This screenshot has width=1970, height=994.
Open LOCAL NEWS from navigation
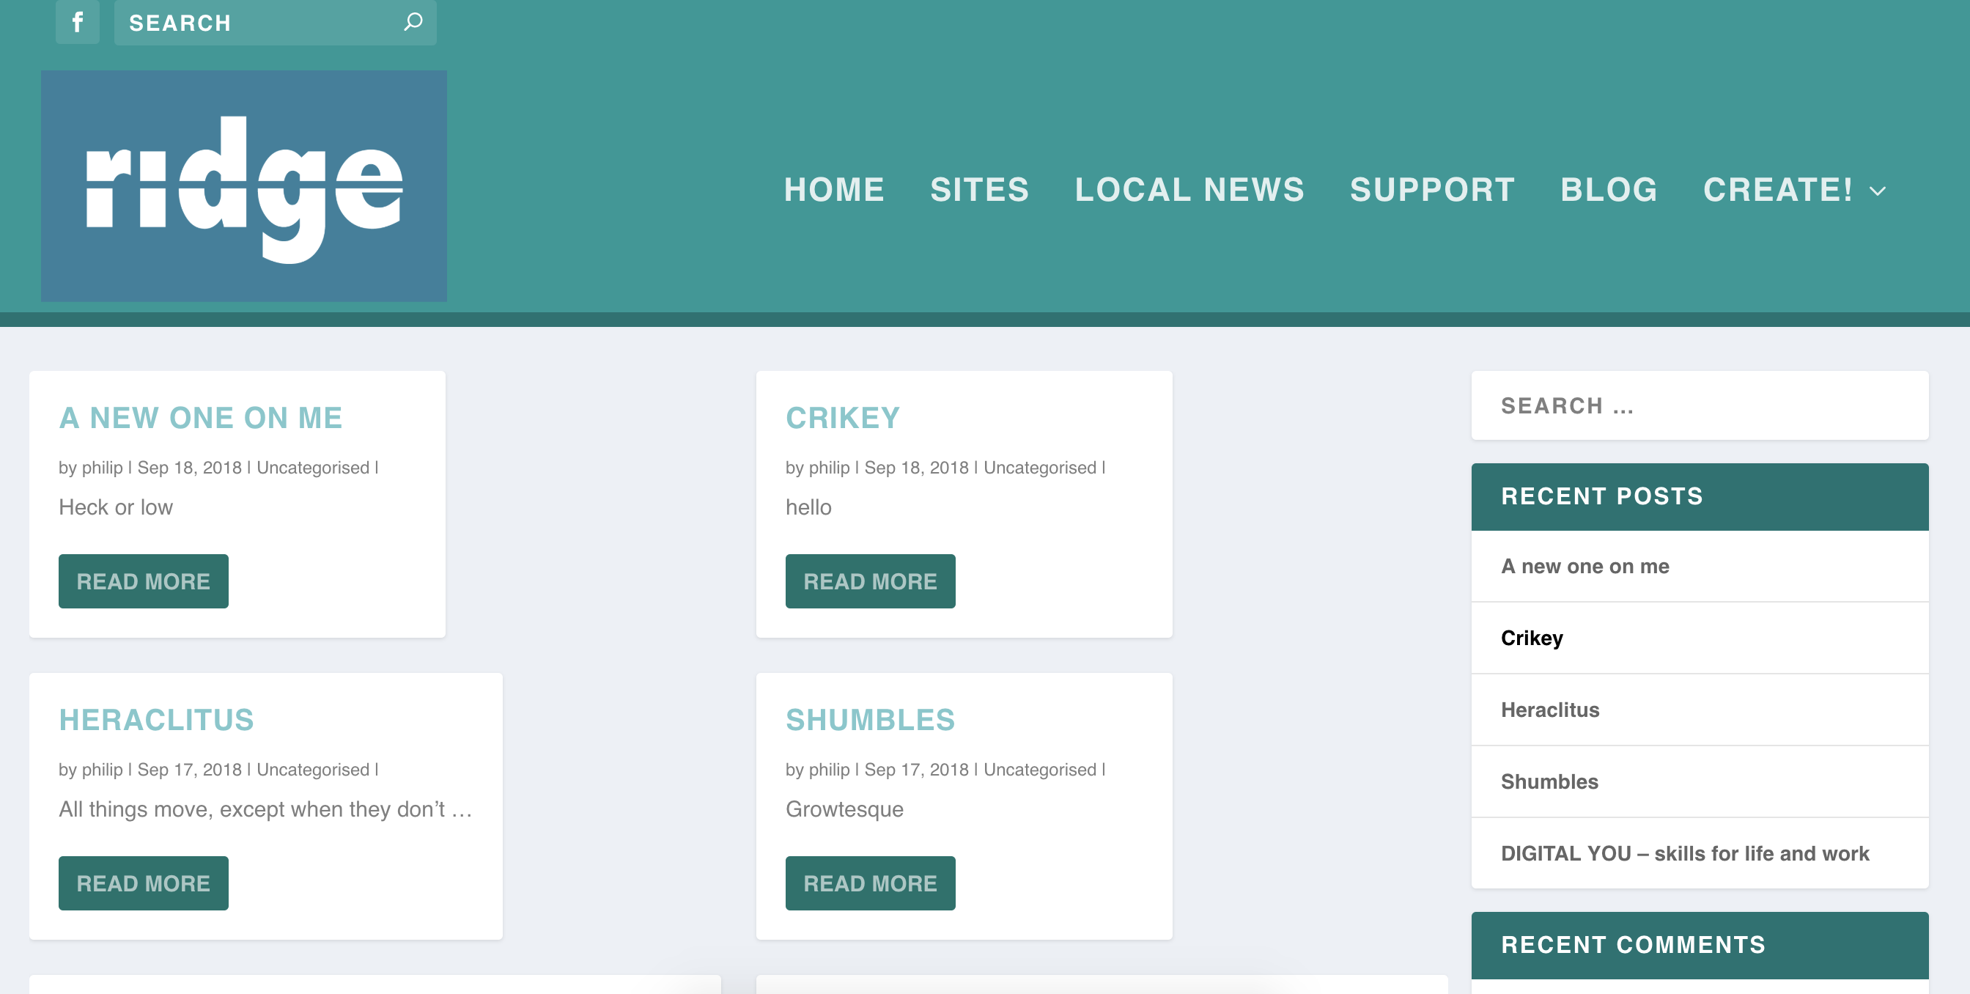pos(1189,190)
